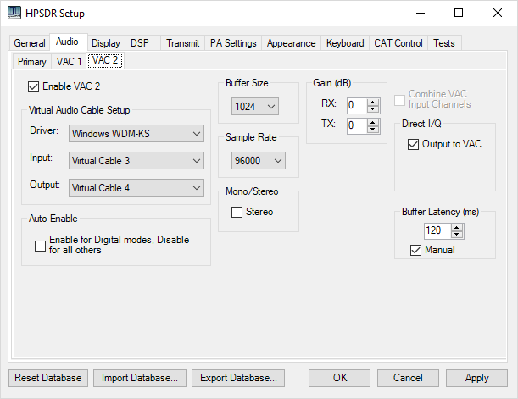518x399 pixels.
Task: Click the Apply button
Action: click(476, 378)
